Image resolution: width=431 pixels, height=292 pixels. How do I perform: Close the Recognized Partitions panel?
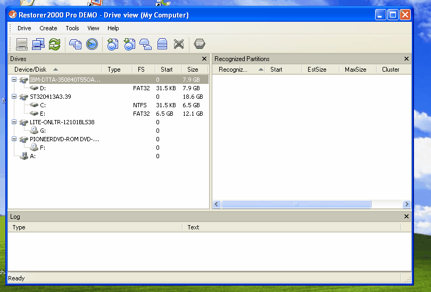(x=407, y=59)
